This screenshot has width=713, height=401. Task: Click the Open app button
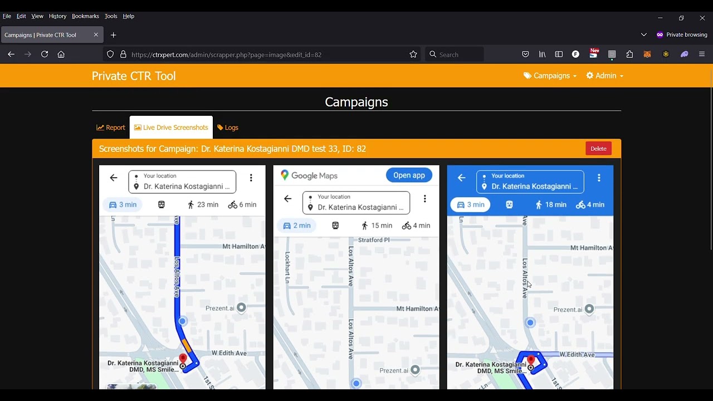pos(409,175)
